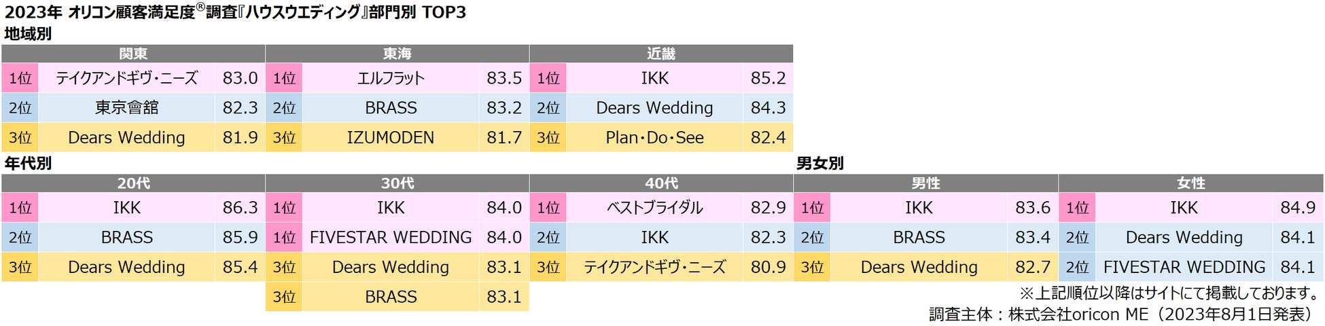Screen dimensions: 1325x326
Task: Select the ベストブライダル entry
Action: pos(654,208)
